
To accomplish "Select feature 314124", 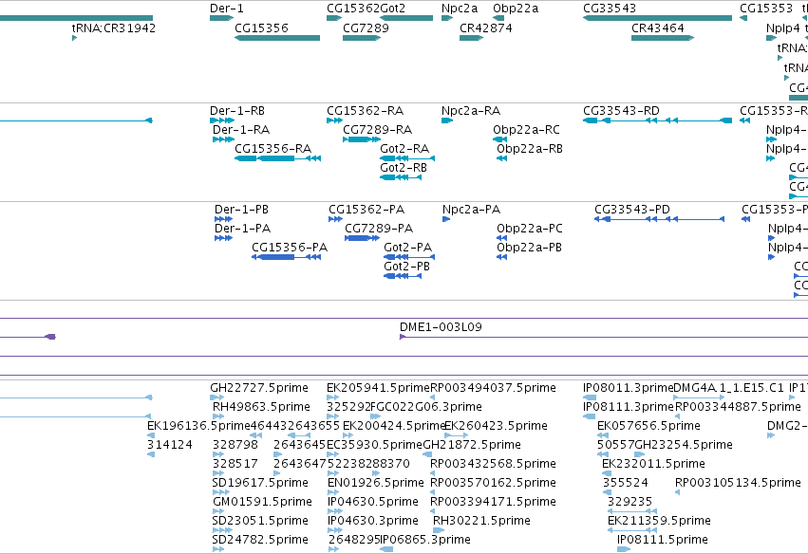I will 150,454.
